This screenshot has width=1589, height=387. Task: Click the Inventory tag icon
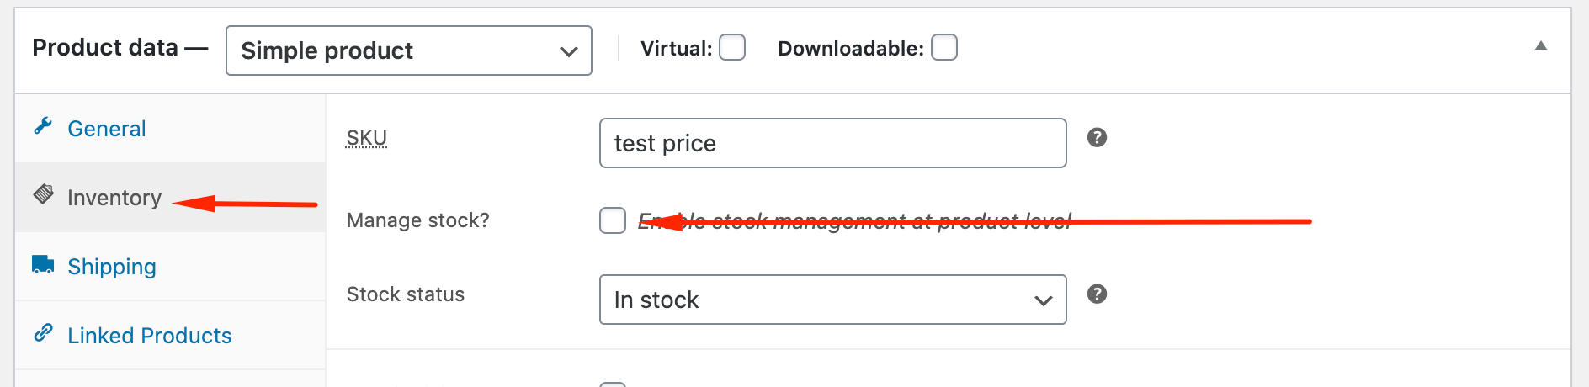[44, 194]
